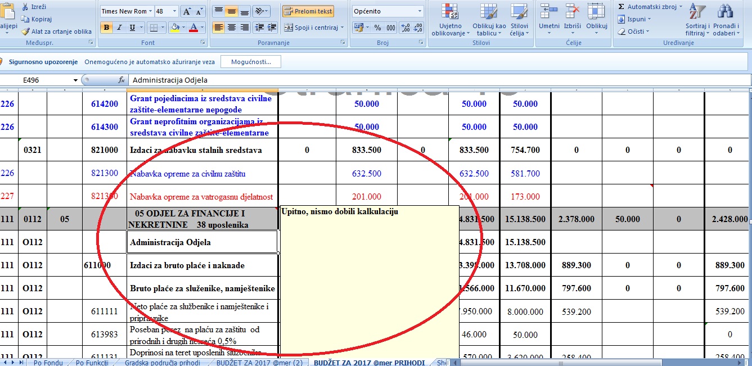Viewport: 752px width, 366px height.
Task: Open Sortiraj i filtriraj menu
Action: coord(697,20)
